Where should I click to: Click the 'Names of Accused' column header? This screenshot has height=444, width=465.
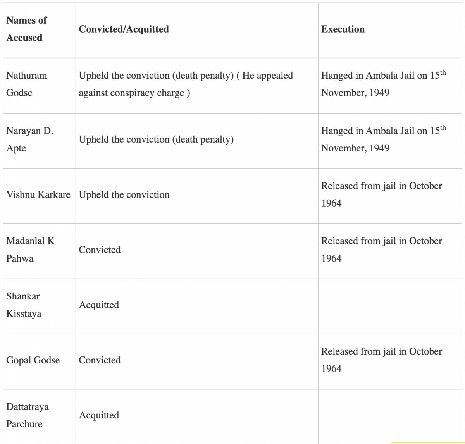pos(26,29)
